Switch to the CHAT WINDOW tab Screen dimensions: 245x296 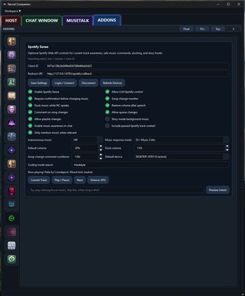(42, 20)
